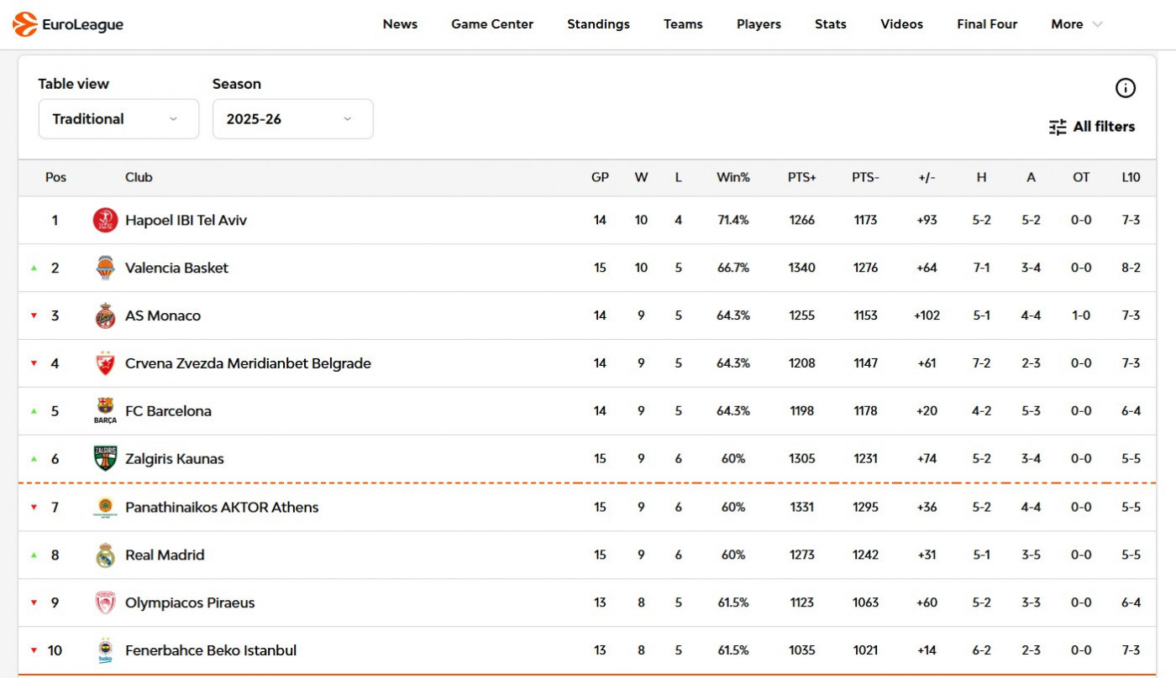Image resolution: width=1176 pixels, height=678 pixels.
Task: Open the Season 2025-26 dropdown
Action: pos(292,119)
